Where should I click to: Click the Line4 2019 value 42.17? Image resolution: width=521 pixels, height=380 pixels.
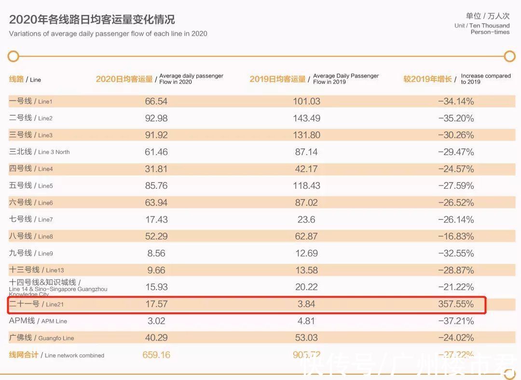click(306, 169)
